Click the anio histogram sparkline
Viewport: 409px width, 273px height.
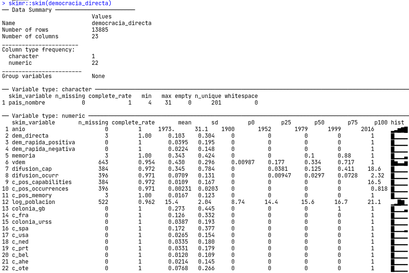[x=399, y=129]
